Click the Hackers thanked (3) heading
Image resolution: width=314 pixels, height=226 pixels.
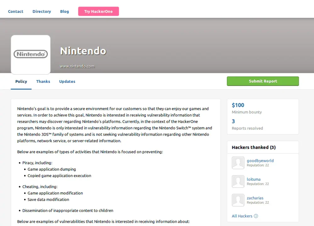(254, 147)
